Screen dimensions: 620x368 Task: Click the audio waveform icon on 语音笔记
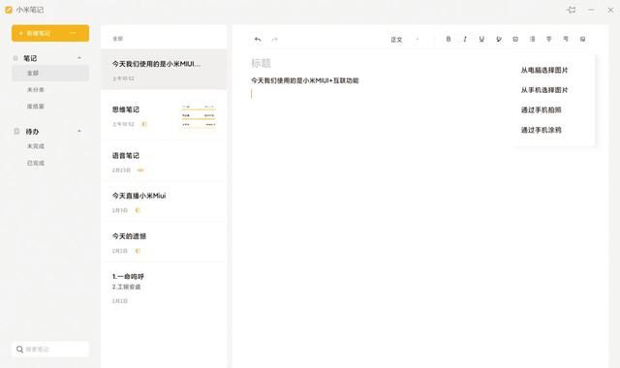click(x=140, y=170)
